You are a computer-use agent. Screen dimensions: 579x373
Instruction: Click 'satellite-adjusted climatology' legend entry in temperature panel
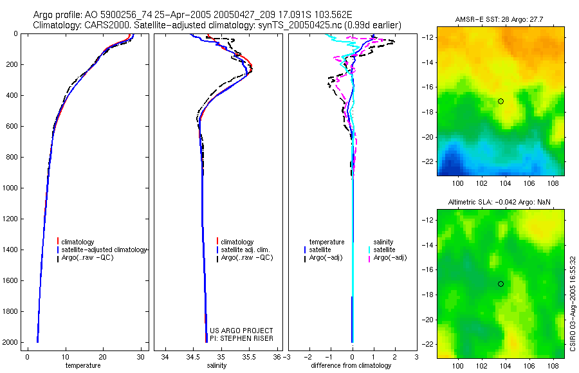(104, 250)
